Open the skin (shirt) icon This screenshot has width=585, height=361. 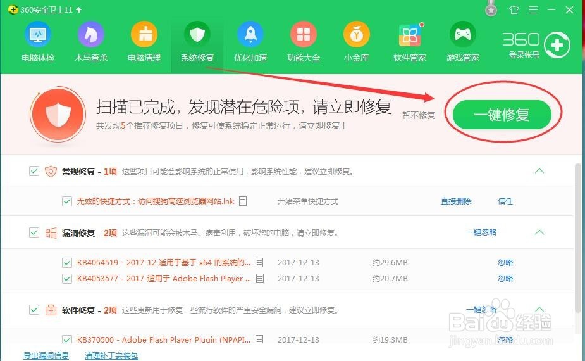tap(514, 9)
